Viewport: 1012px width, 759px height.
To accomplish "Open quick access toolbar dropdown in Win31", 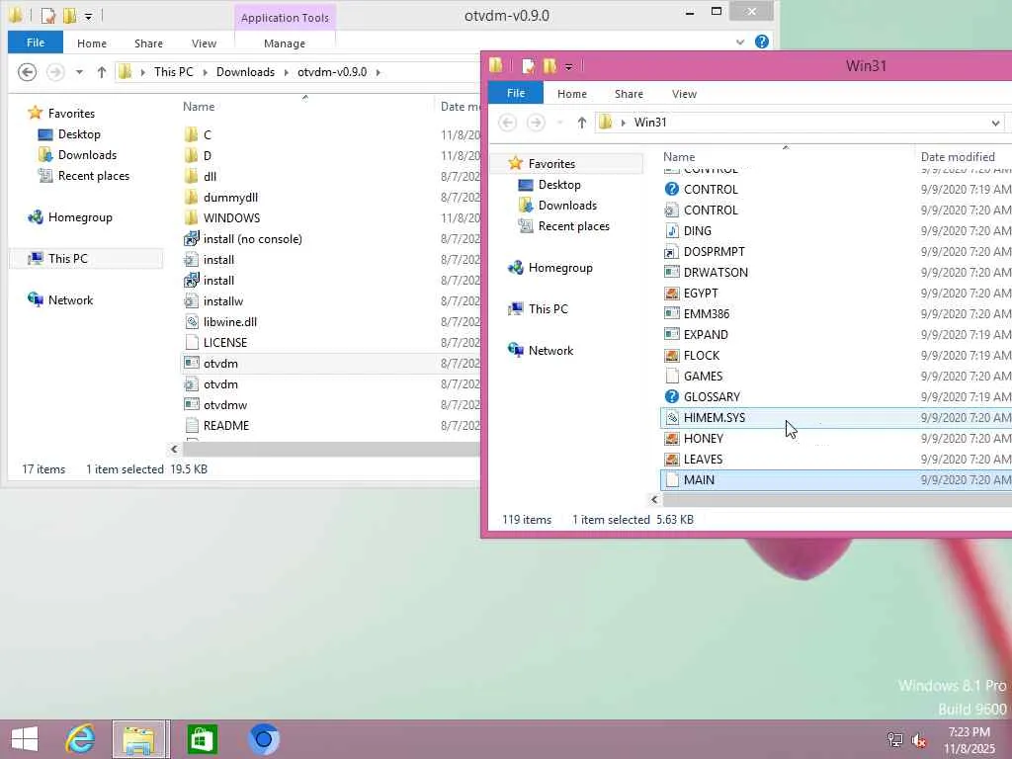I will click(x=568, y=66).
